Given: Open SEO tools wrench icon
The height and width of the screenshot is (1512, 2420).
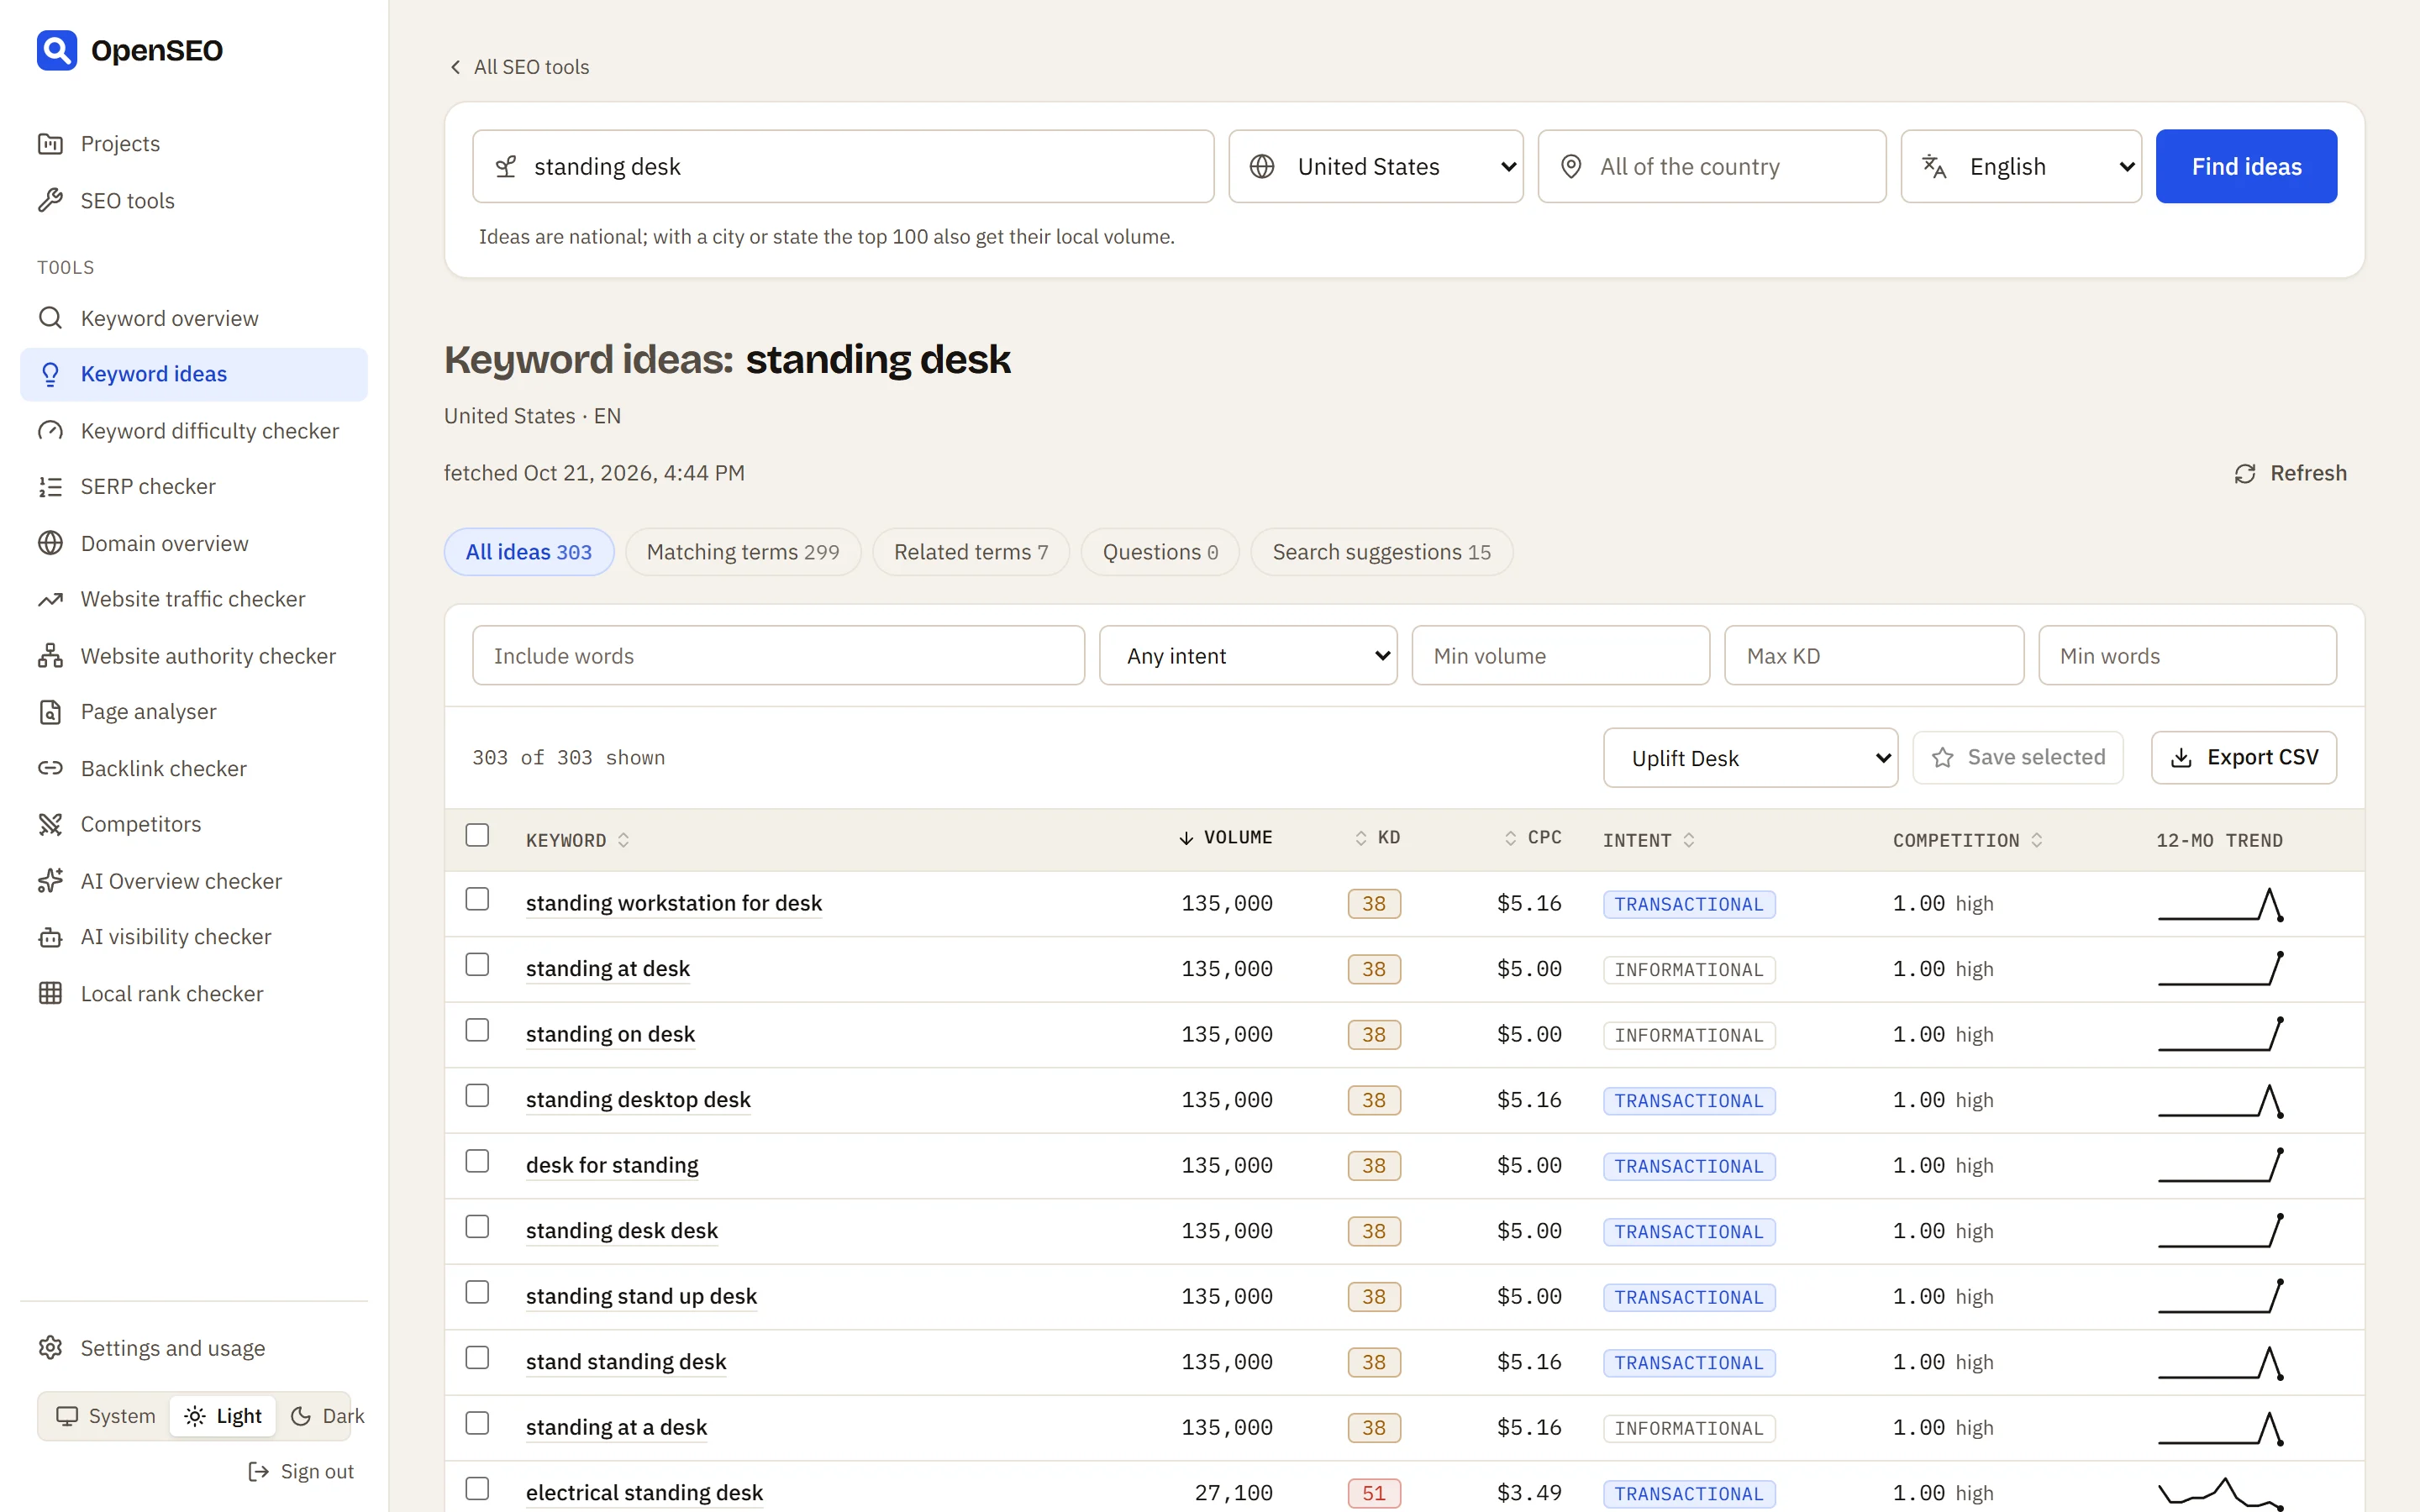Looking at the screenshot, I should [50, 200].
